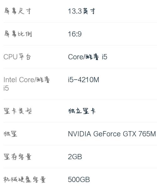
Task: Click the divider above 显卡类型 row
Action: 80,99
